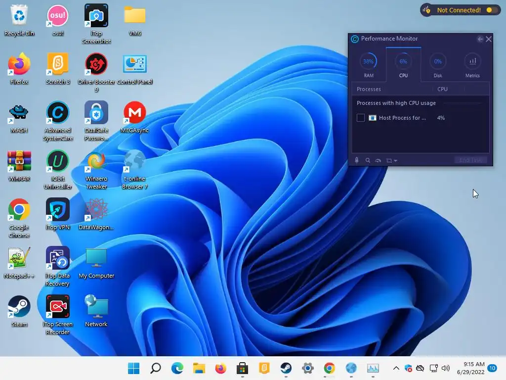Switch to the RAM tab in Performance Monitor
The image size is (506, 380).
pos(369,65)
